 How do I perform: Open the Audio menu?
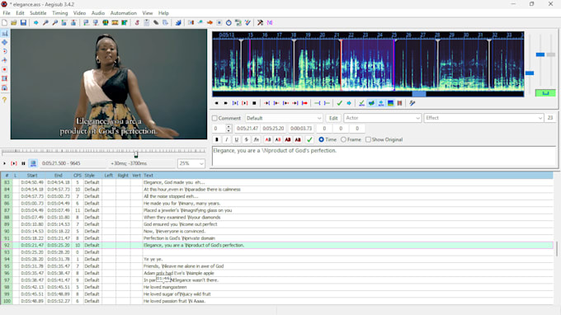tap(98, 13)
